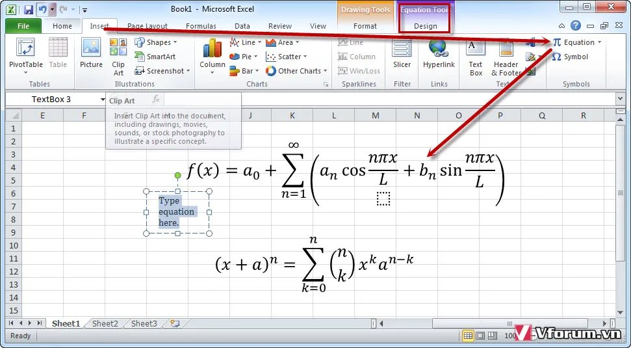
Task: Open the Undo history dropdown arrow
Action: click(53, 9)
